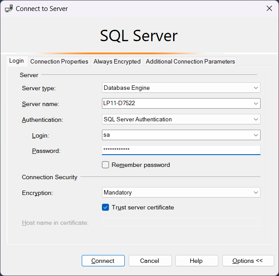Viewport: 279px width, 276px height.
Task: Switch to the Always Encrypted tab
Action: click(x=117, y=62)
